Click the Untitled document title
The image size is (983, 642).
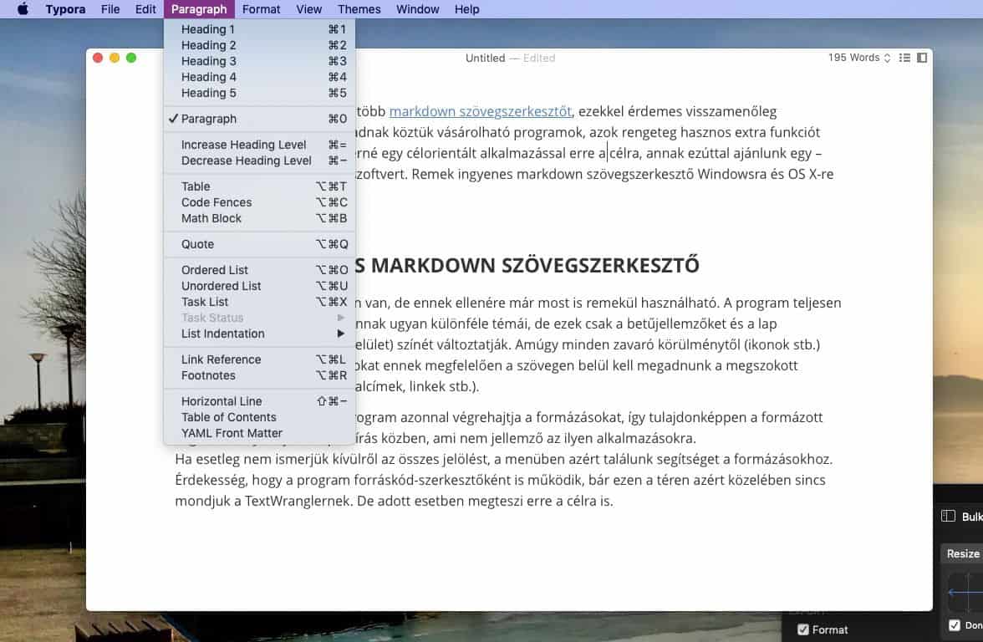[485, 58]
